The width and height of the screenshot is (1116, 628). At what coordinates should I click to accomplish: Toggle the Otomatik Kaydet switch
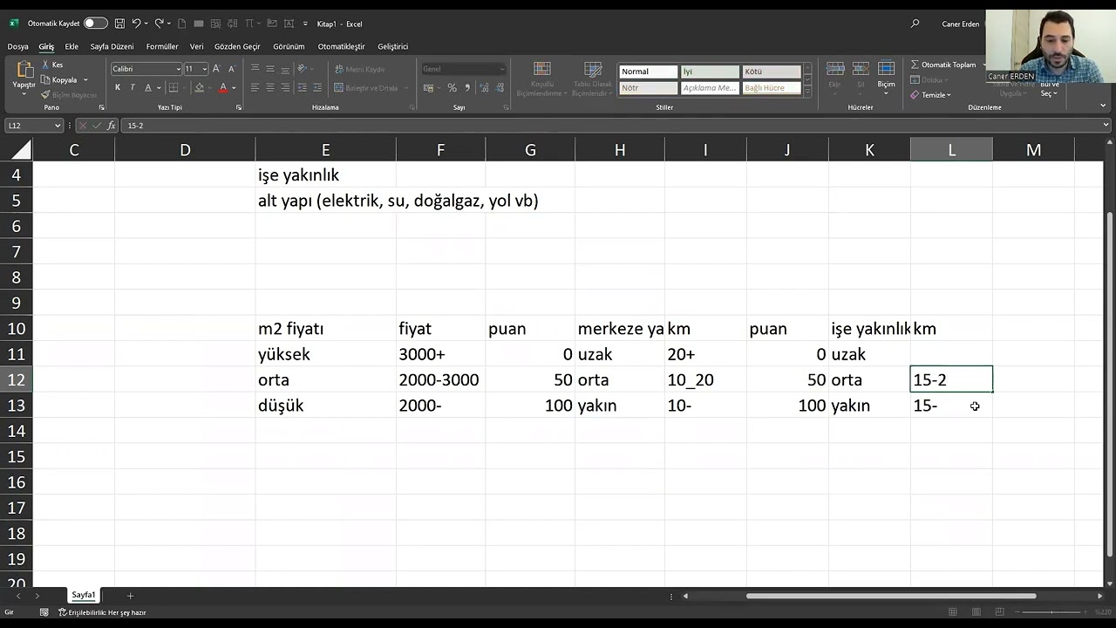(x=96, y=24)
